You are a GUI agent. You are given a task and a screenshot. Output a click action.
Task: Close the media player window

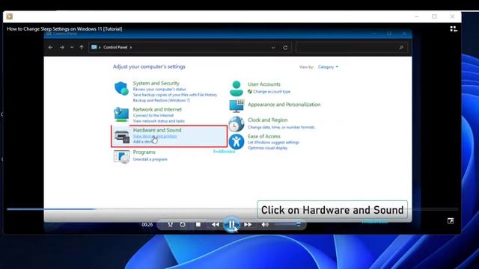pyautogui.click(x=452, y=16)
